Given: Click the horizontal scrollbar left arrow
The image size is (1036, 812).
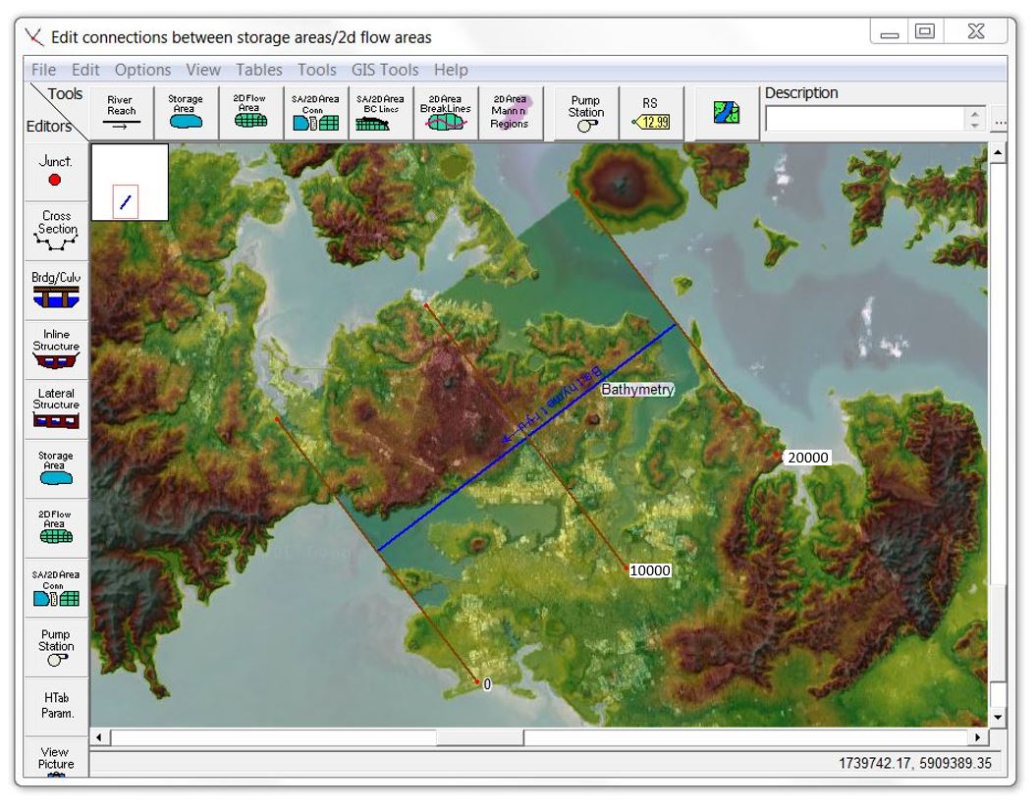Looking at the screenshot, I should (99, 737).
